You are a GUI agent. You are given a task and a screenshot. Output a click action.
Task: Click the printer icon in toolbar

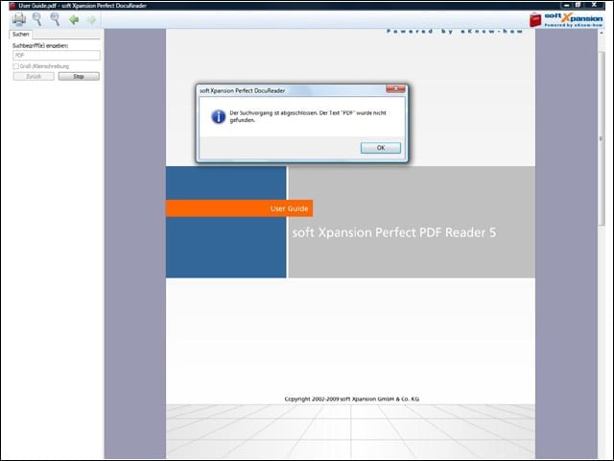18,19
